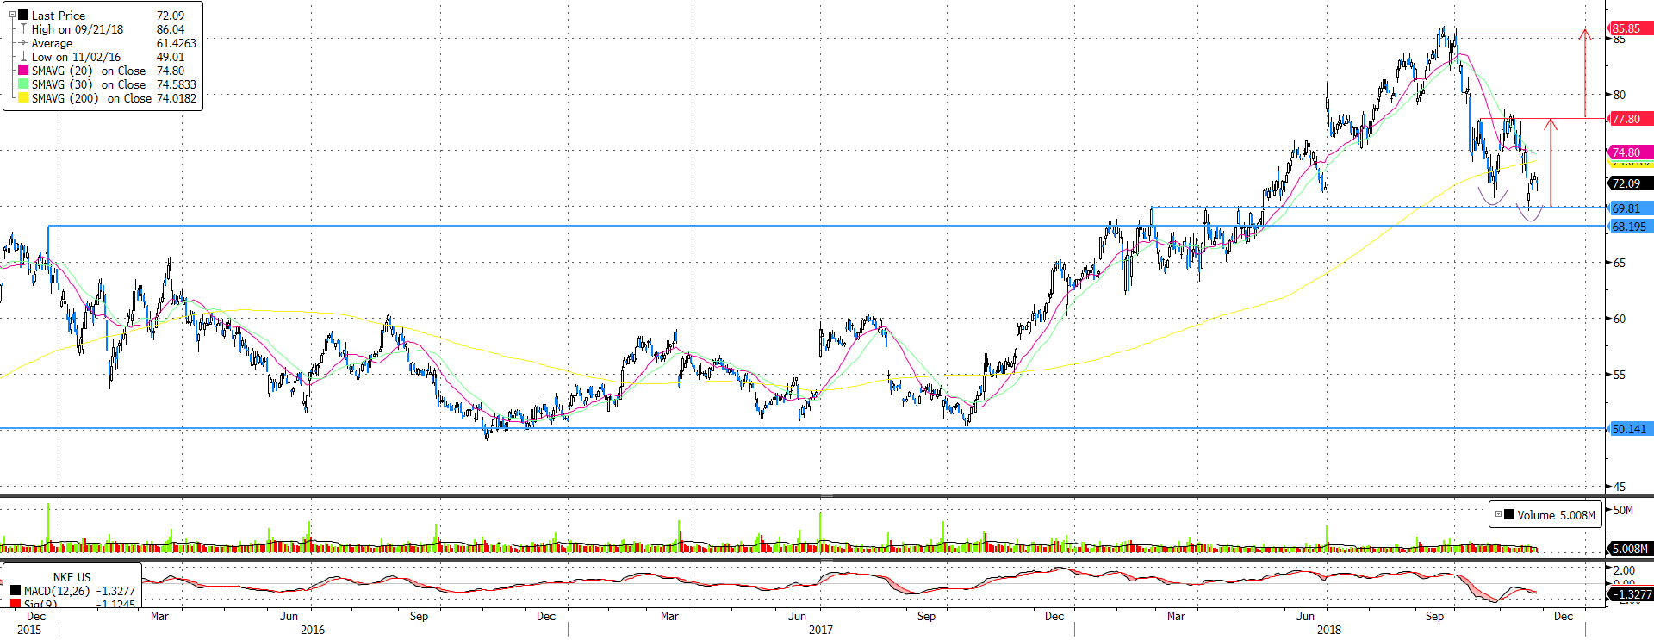Image resolution: width=1654 pixels, height=640 pixels.
Task: Click the 'Volume 5.008M' legend text
Action: pos(1557,515)
